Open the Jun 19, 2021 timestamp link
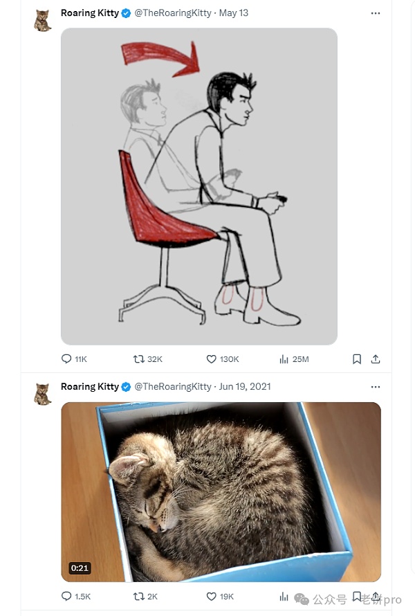 tap(245, 387)
